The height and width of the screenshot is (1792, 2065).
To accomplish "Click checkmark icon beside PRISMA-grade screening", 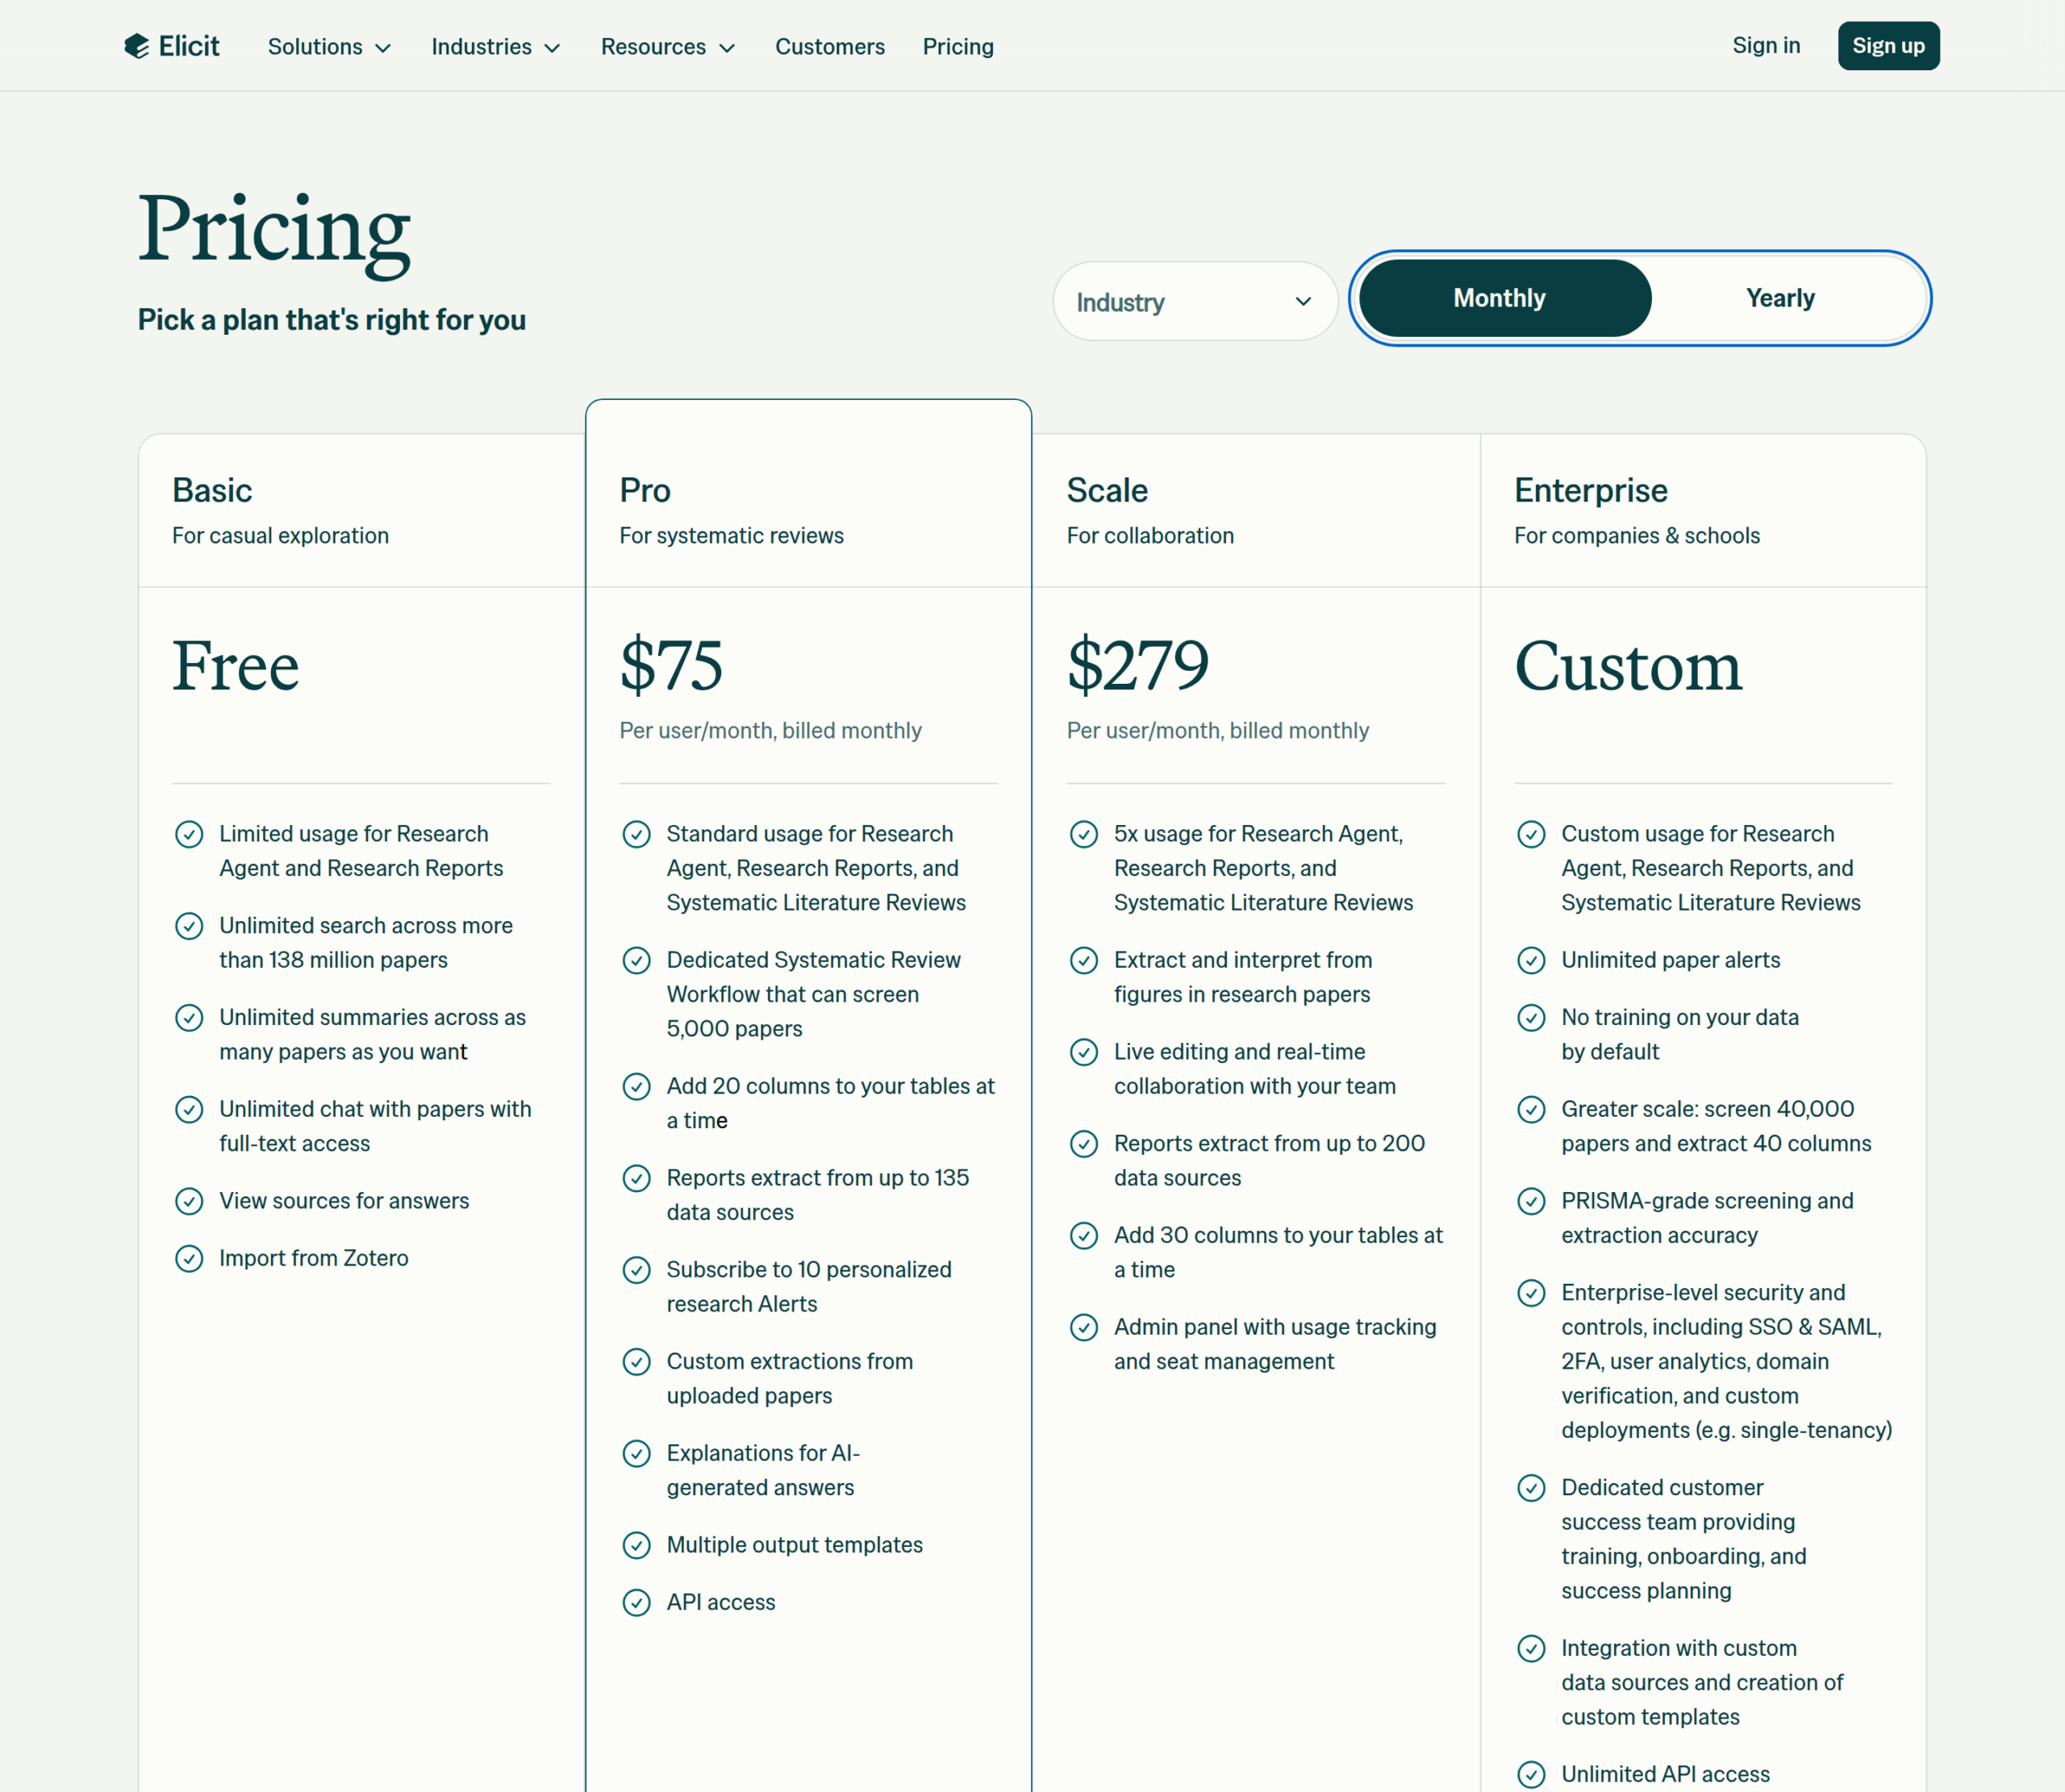I will click(1531, 1201).
